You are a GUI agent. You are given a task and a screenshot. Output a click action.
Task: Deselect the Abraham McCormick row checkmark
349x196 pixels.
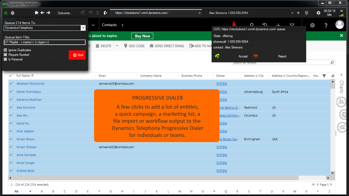(11, 83)
